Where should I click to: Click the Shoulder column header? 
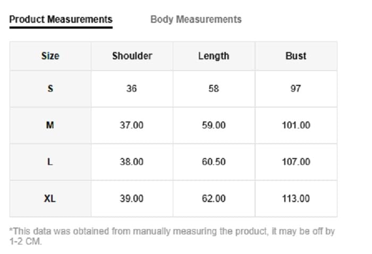[132, 56]
